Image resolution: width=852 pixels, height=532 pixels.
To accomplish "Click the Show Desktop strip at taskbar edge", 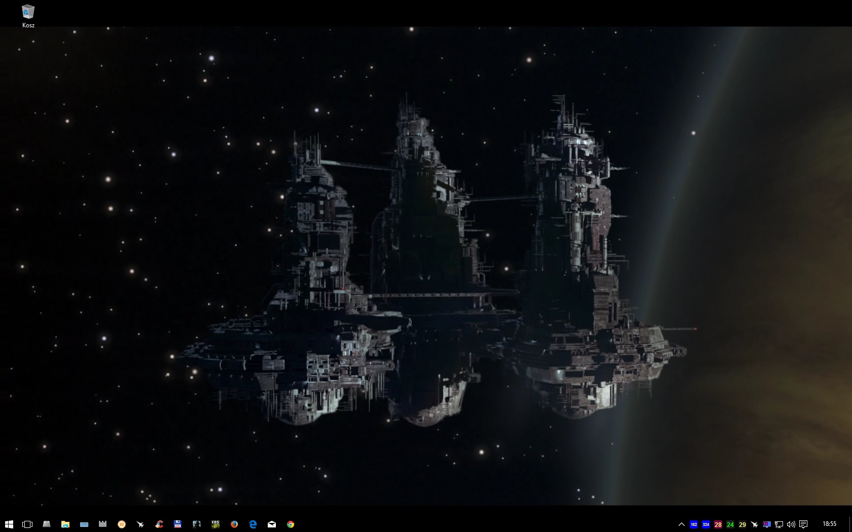I will (850, 524).
